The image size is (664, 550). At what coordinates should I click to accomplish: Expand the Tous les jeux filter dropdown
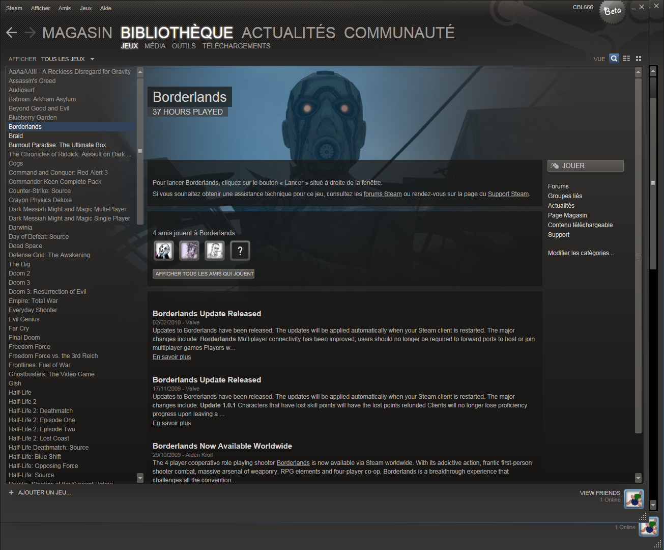click(x=68, y=59)
